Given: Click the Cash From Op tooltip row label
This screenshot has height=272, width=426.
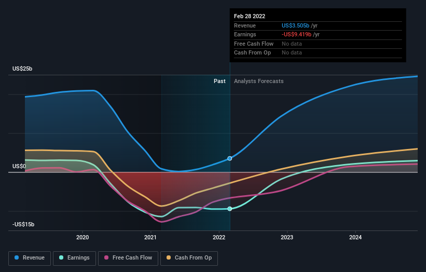Looking at the screenshot, I should pos(252,53).
